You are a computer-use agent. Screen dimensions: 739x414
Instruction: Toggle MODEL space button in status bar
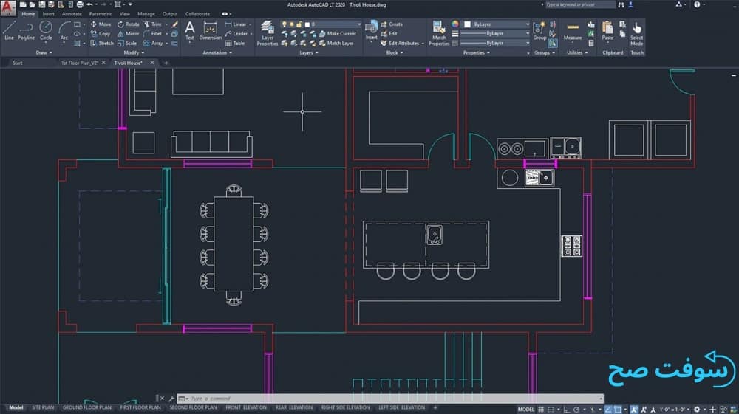526,409
